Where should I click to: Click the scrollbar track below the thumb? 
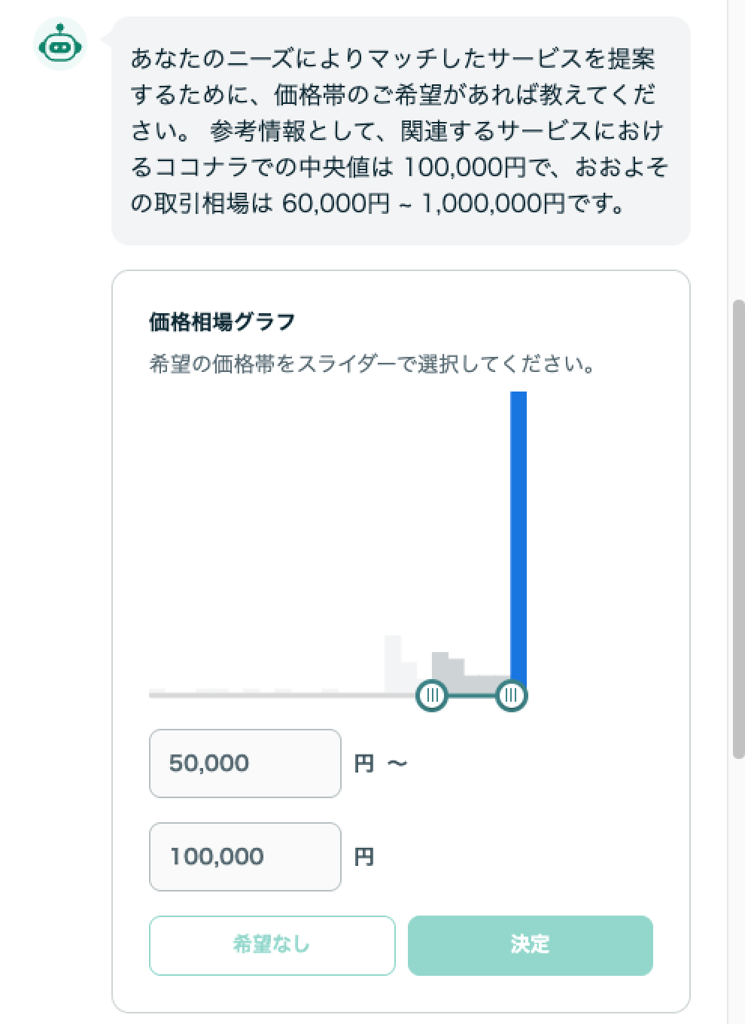click(x=738, y=888)
